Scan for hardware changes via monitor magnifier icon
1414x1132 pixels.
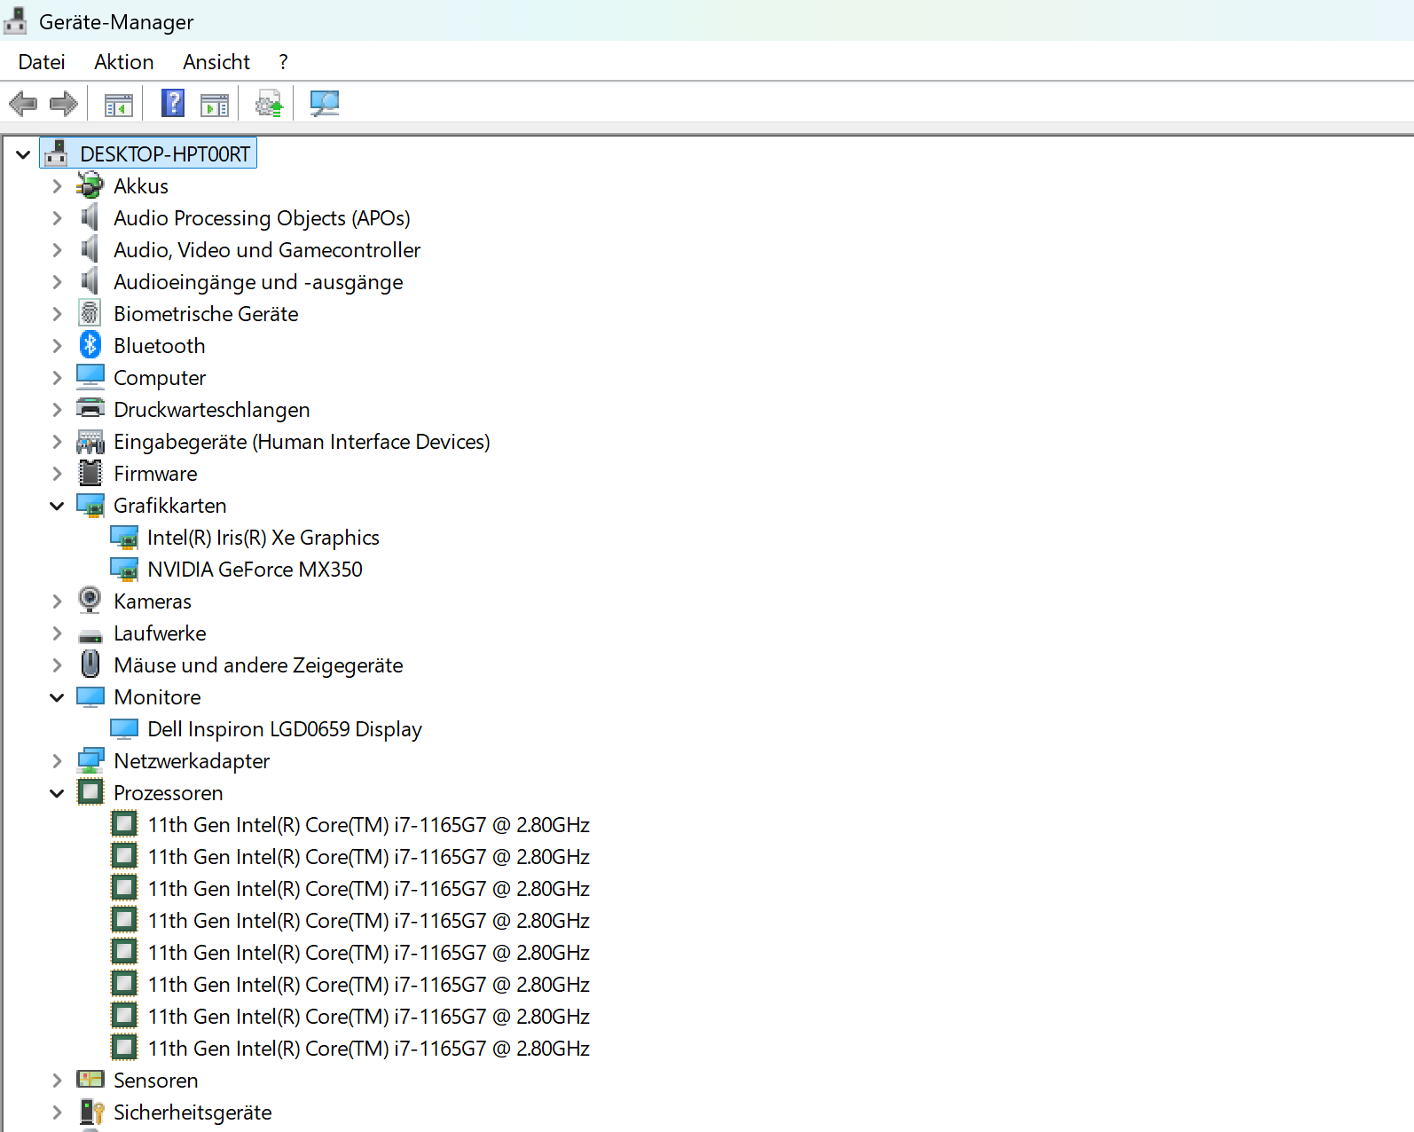[324, 104]
